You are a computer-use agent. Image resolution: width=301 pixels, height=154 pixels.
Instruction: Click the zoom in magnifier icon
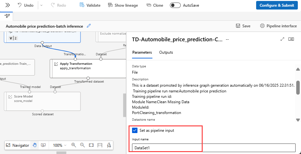click(74, 145)
